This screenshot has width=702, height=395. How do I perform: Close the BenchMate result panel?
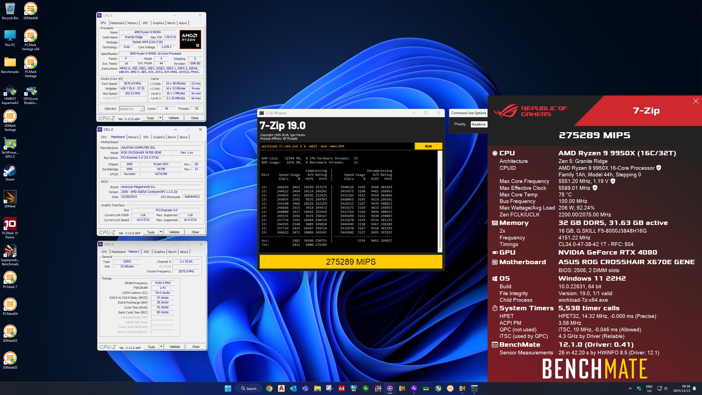pos(696,101)
